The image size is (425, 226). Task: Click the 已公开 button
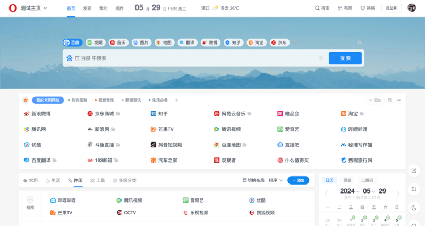pos(392,8)
